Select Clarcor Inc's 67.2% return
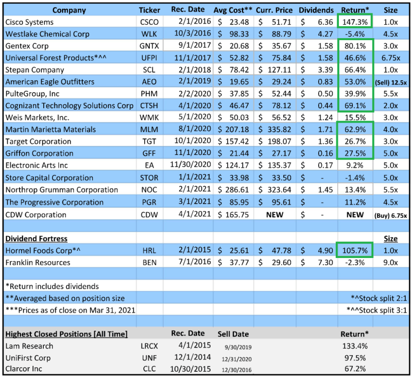412x378 pixels. pyautogui.click(x=355, y=369)
